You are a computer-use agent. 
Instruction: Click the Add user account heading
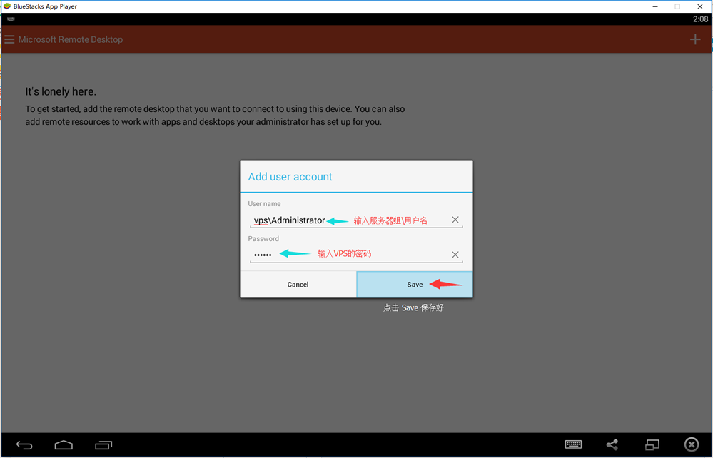[x=290, y=177]
